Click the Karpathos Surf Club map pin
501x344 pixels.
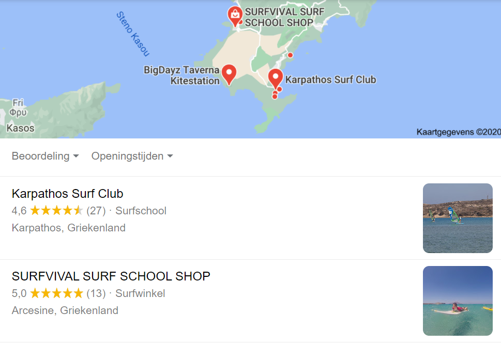click(275, 77)
